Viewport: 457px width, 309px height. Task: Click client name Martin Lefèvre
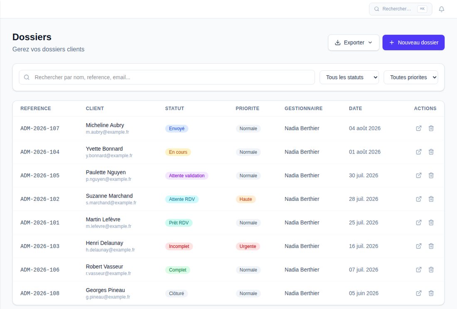pyautogui.click(x=103, y=220)
